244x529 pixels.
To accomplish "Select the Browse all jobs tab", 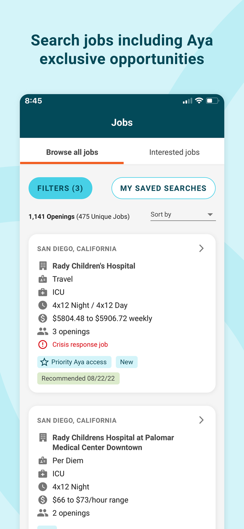I will (x=72, y=152).
